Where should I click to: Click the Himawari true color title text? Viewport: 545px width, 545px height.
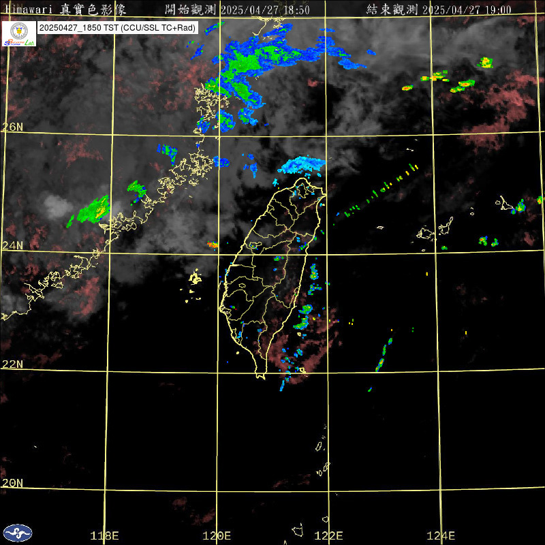[65, 10]
